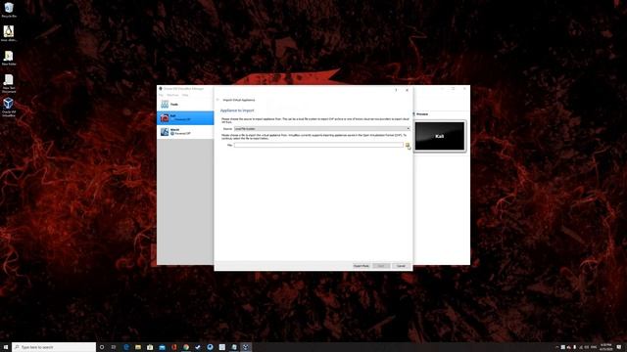Open red Office icon on taskbar
The height and width of the screenshot is (352, 627).
click(174, 347)
